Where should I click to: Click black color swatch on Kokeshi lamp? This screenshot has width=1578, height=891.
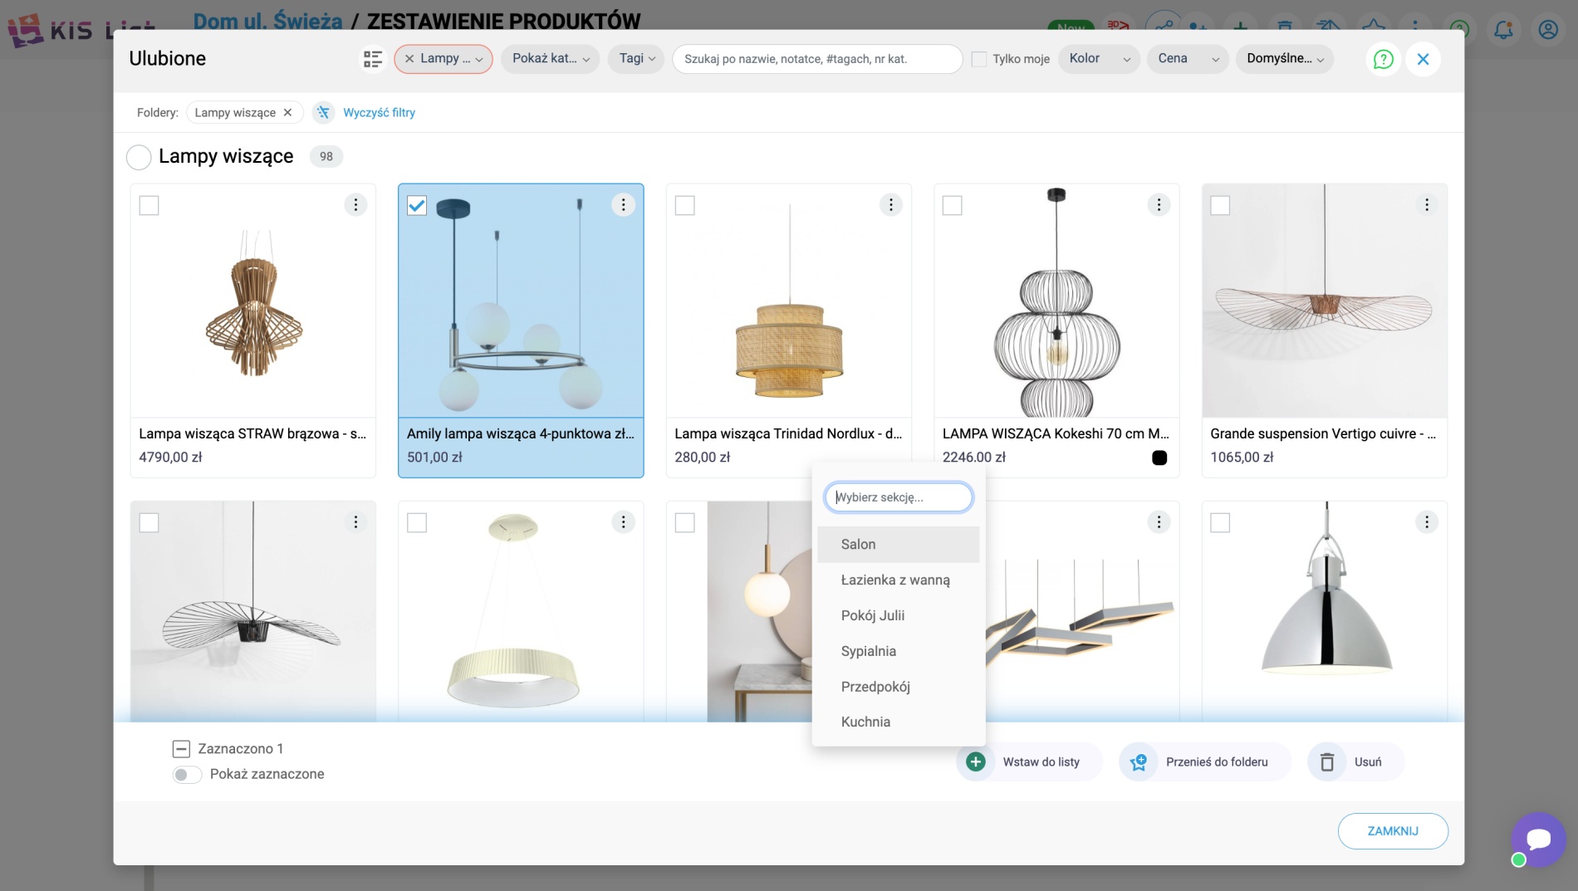(x=1159, y=458)
